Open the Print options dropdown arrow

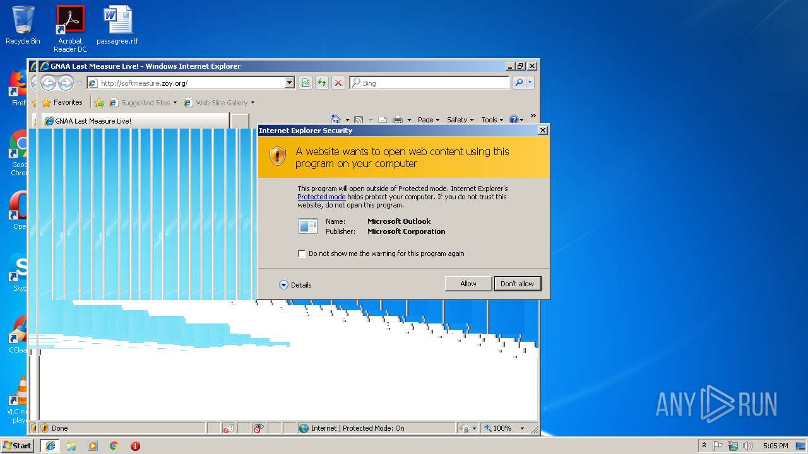tap(409, 120)
